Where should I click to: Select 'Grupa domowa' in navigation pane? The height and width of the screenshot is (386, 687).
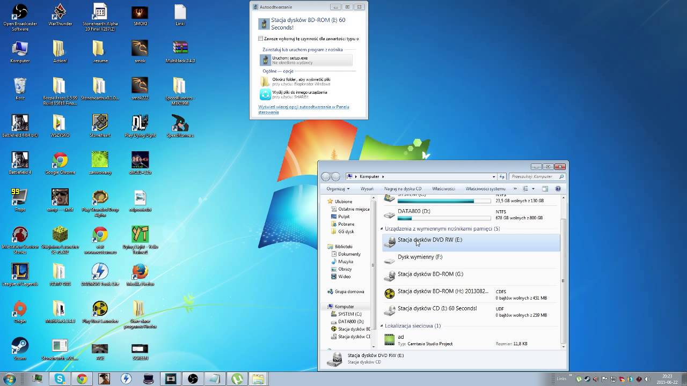(x=349, y=292)
